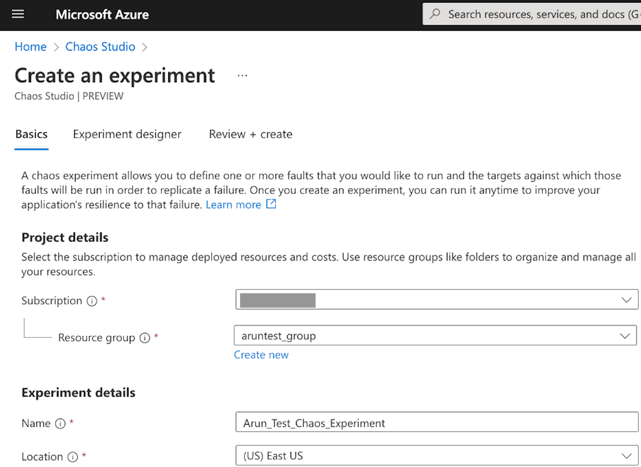The height and width of the screenshot is (467, 641).
Task: Click the Resource group info icon
Action: pos(145,338)
